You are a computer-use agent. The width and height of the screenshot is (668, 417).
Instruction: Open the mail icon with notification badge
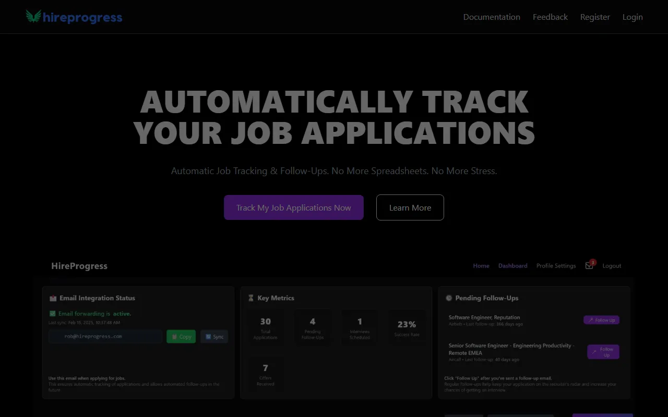[x=589, y=266]
